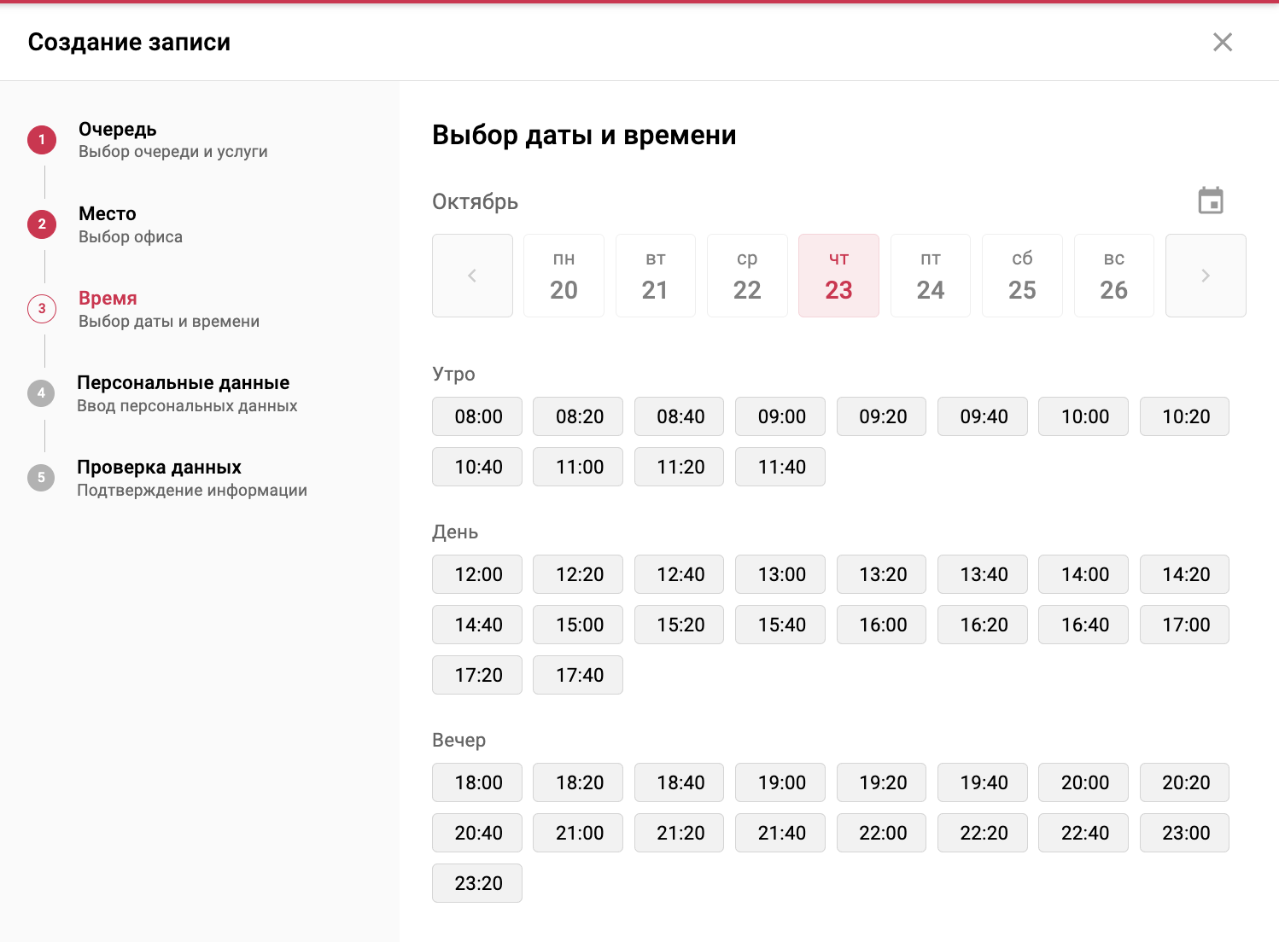Pick the 17:00 time slot
The width and height of the screenshot is (1279, 942).
tap(1185, 625)
